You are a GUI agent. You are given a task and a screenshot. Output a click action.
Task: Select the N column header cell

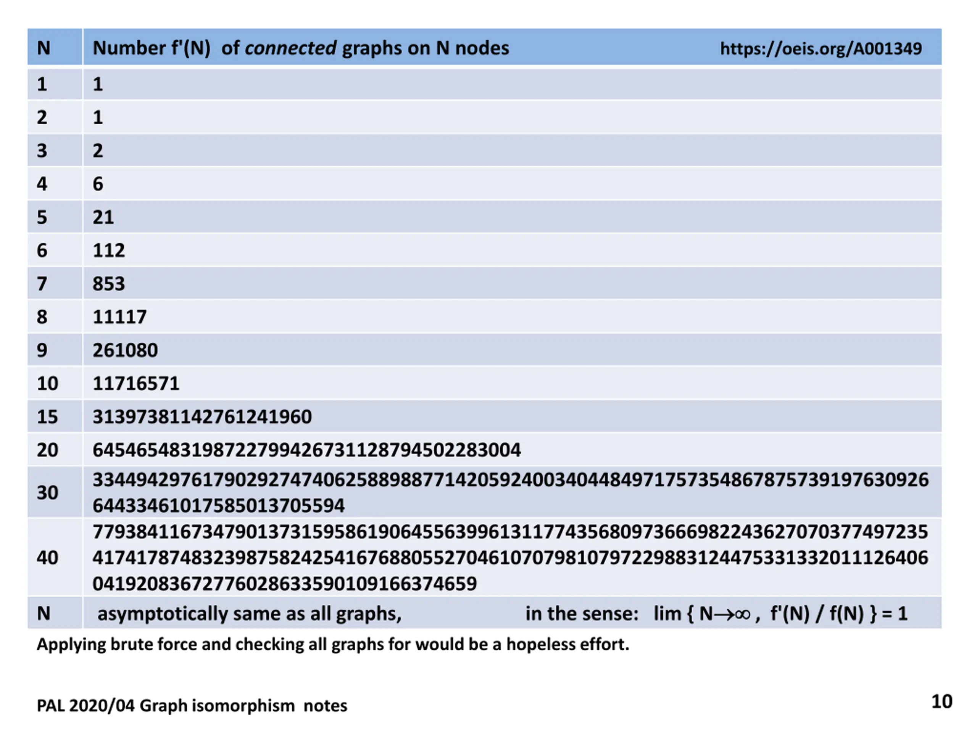pos(55,47)
